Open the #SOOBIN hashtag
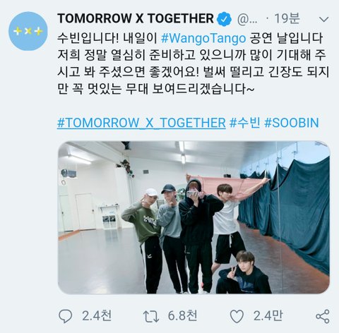This screenshot has width=339, height=333. coord(292,123)
